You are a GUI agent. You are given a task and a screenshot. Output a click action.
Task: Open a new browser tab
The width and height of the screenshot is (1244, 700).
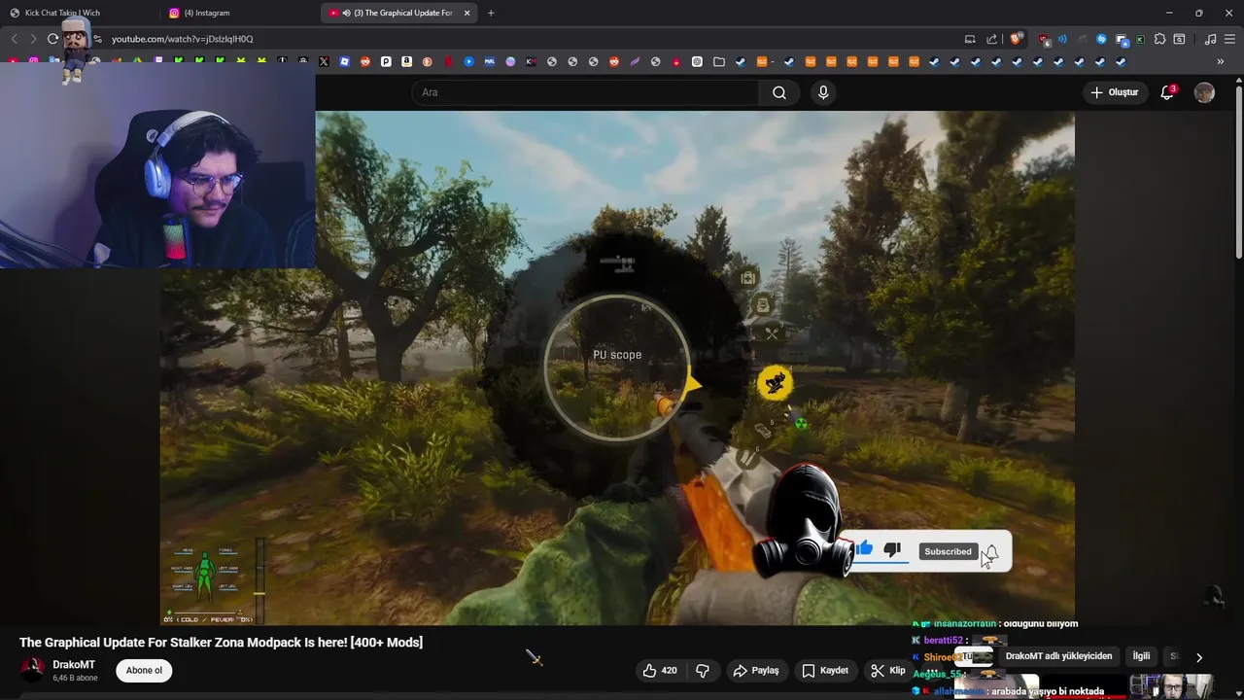pyautogui.click(x=491, y=13)
